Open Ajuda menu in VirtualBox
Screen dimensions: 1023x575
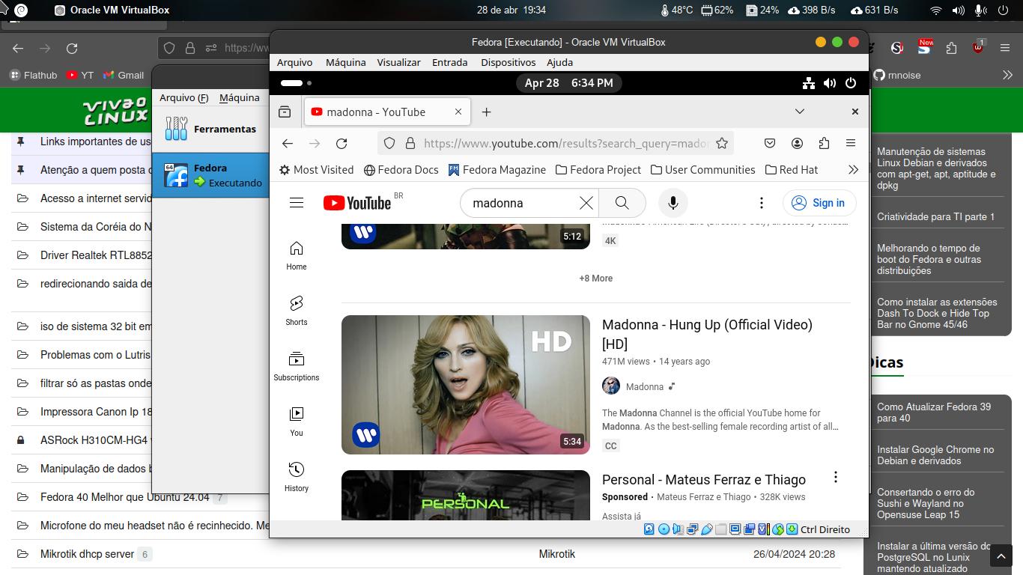pyautogui.click(x=559, y=62)
